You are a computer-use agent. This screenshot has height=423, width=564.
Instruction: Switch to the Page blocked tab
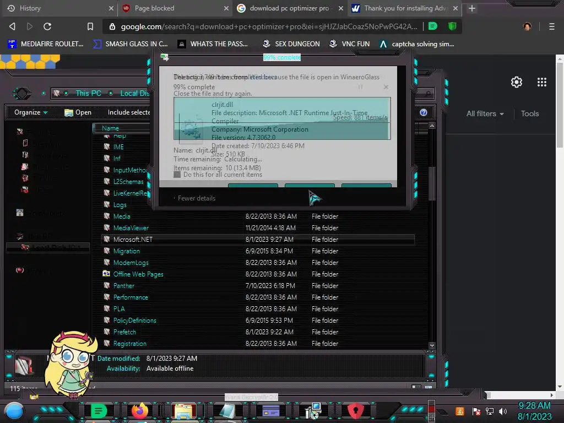(x=175, y=8)
